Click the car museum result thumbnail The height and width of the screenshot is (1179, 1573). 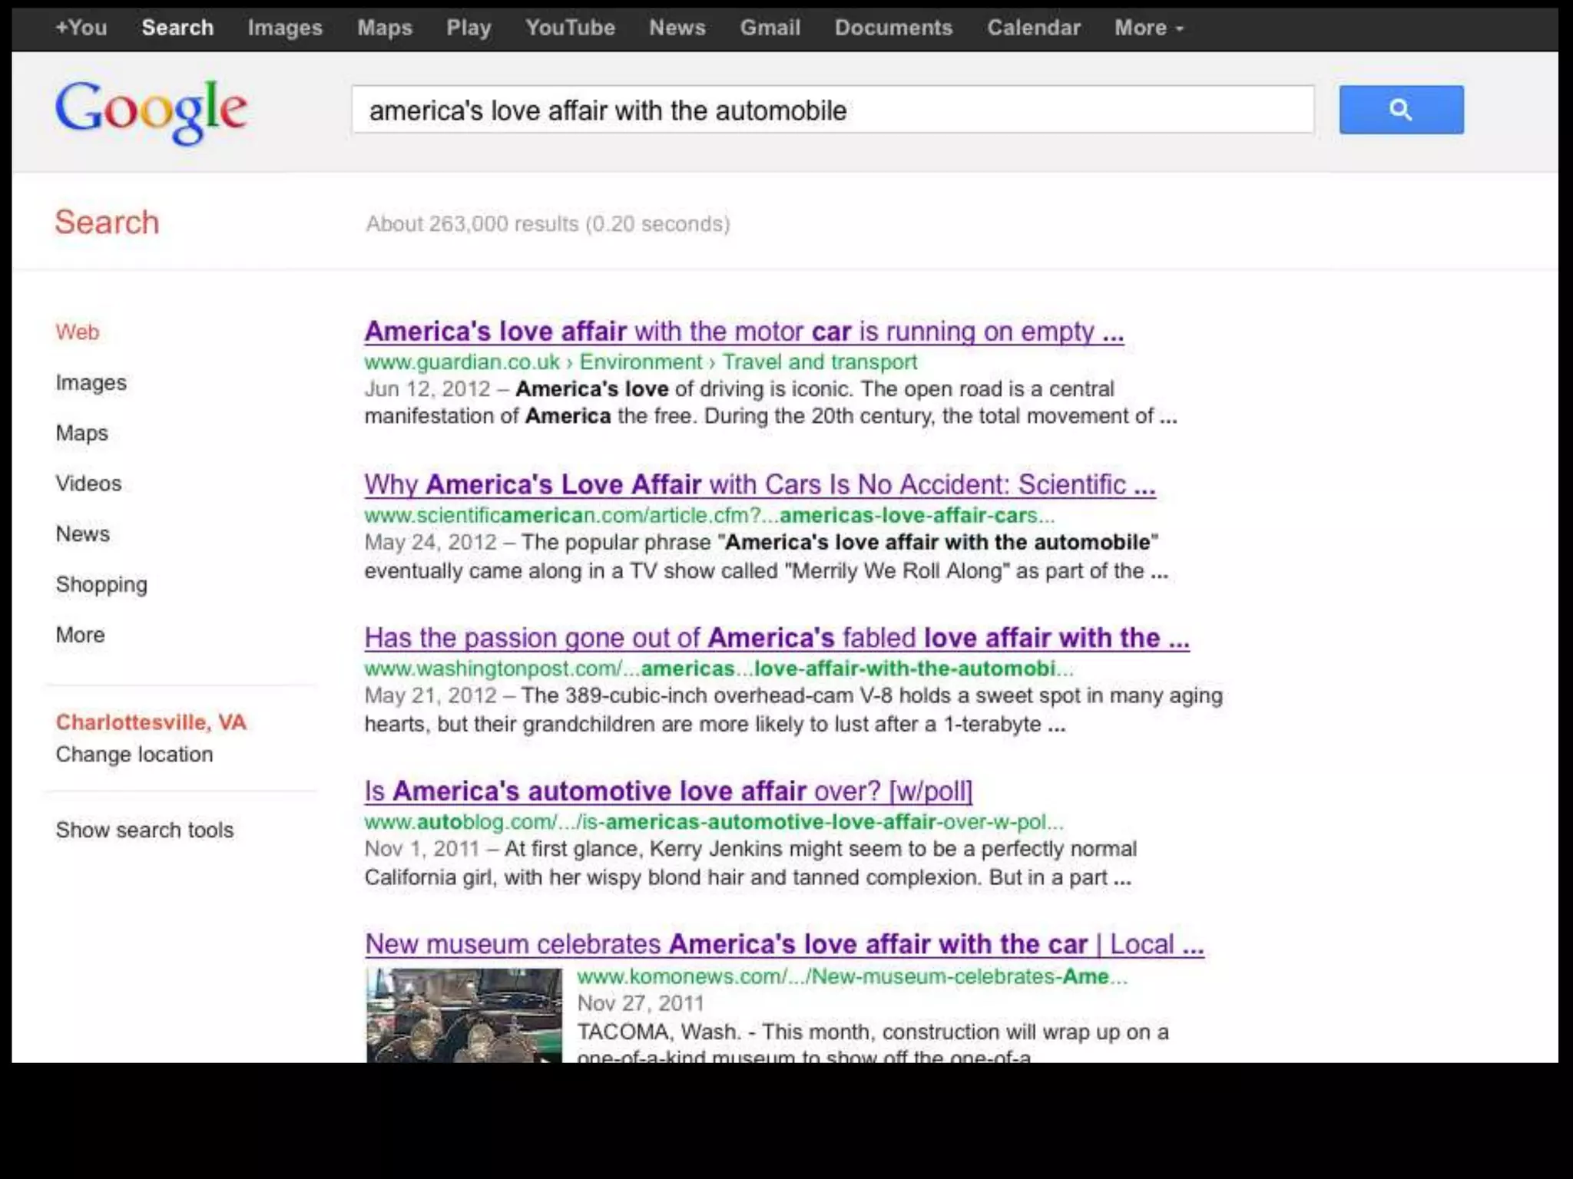[464, 1015]
